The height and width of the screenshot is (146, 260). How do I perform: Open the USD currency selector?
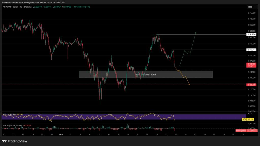[x=251, y=7]
